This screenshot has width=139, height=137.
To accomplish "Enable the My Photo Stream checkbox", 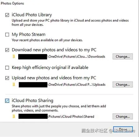I will [x=7, y=35].
